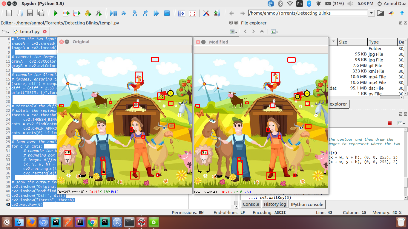Switch to the History log tab
This screenshot has height=229, width=408.
click(x=274, y=204)
